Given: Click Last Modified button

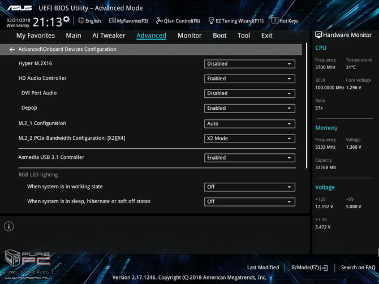Looking at the screenshot, I should (263, 268).
